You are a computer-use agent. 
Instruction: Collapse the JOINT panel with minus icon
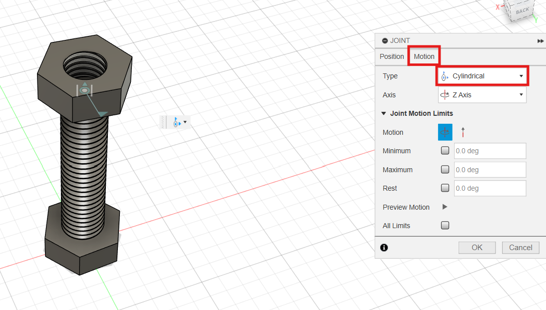[x=385, y=41]
